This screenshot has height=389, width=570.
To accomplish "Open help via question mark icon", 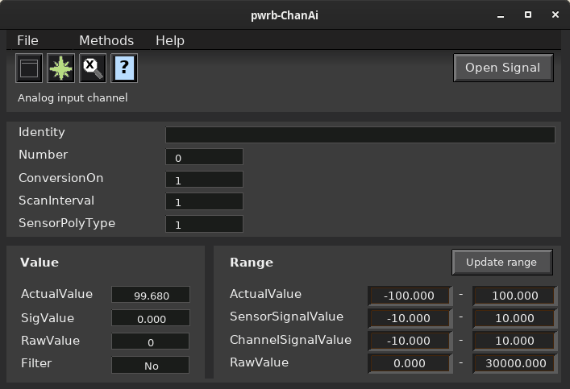I will click(124, 68).
